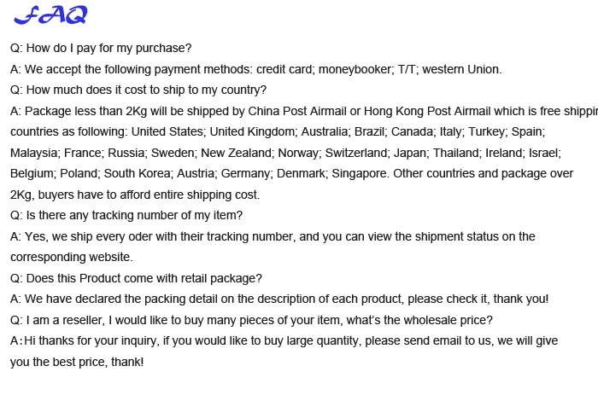The width and height of the screenshot is (598, 401).
Task: Click Singapore in the country list
Action: pos(359,174)
